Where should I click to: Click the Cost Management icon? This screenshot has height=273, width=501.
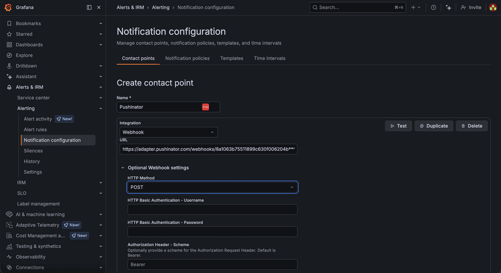[9, 235]
